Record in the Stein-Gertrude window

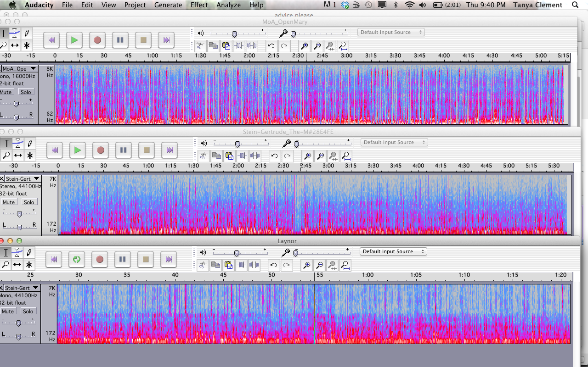(x=101, y=150)
